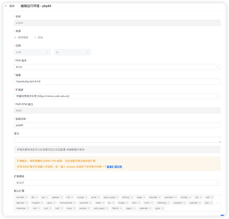
Task: Remove the imagick extension tag
Action: [x=42, y=203]
